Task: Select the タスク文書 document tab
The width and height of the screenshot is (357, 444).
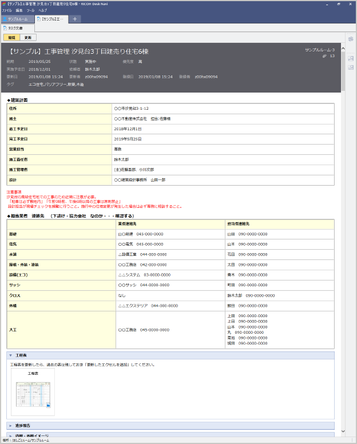Action: [x=13, y=27]
